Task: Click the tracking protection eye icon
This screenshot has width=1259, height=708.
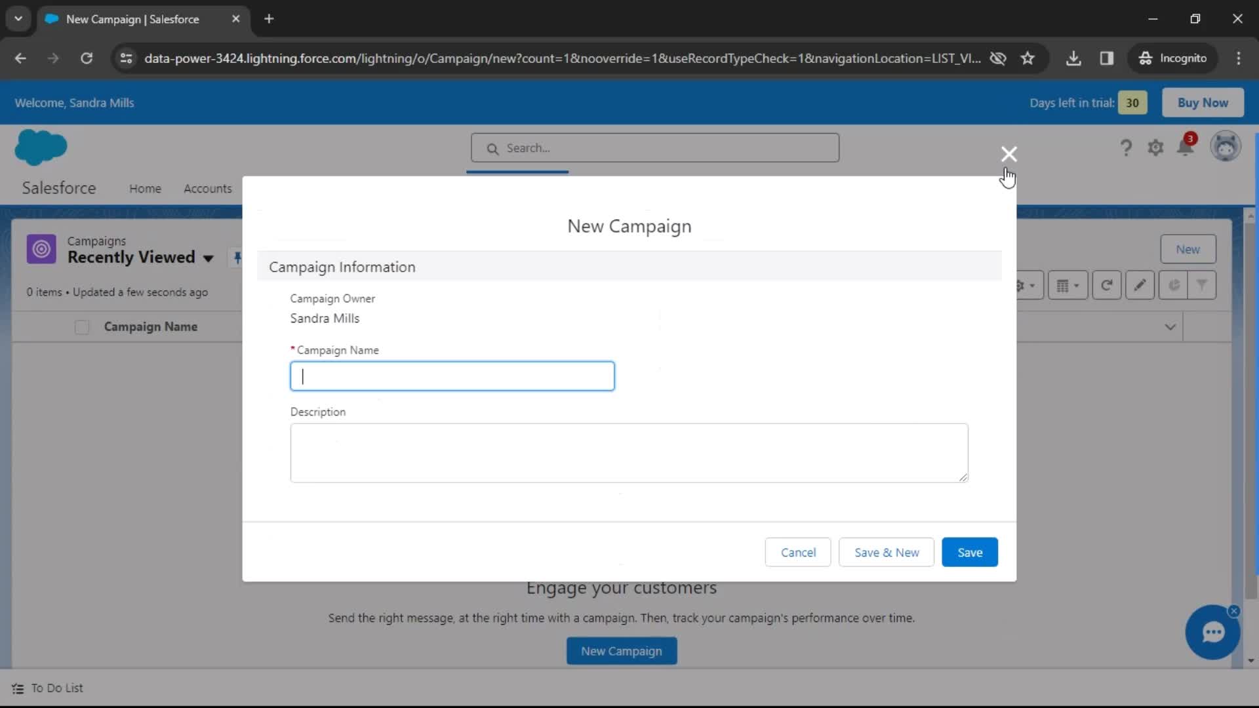Action: click(x=998, y=58)
